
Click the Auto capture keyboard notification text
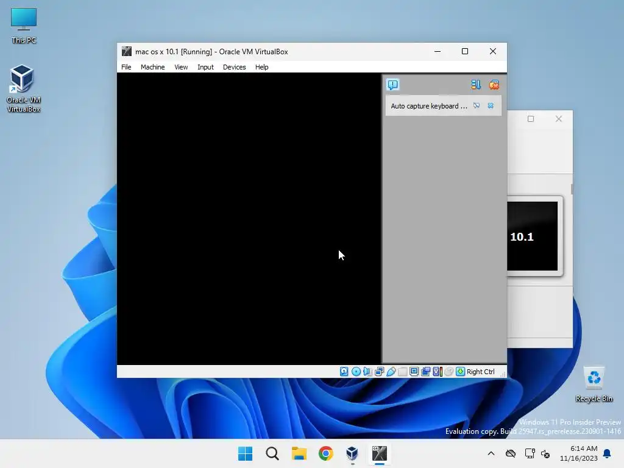tap(429, 106)
